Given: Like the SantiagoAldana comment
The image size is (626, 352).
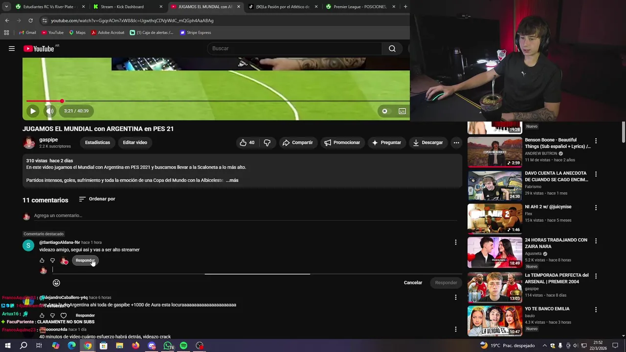Looking at the screenshot, I should 42,261.
